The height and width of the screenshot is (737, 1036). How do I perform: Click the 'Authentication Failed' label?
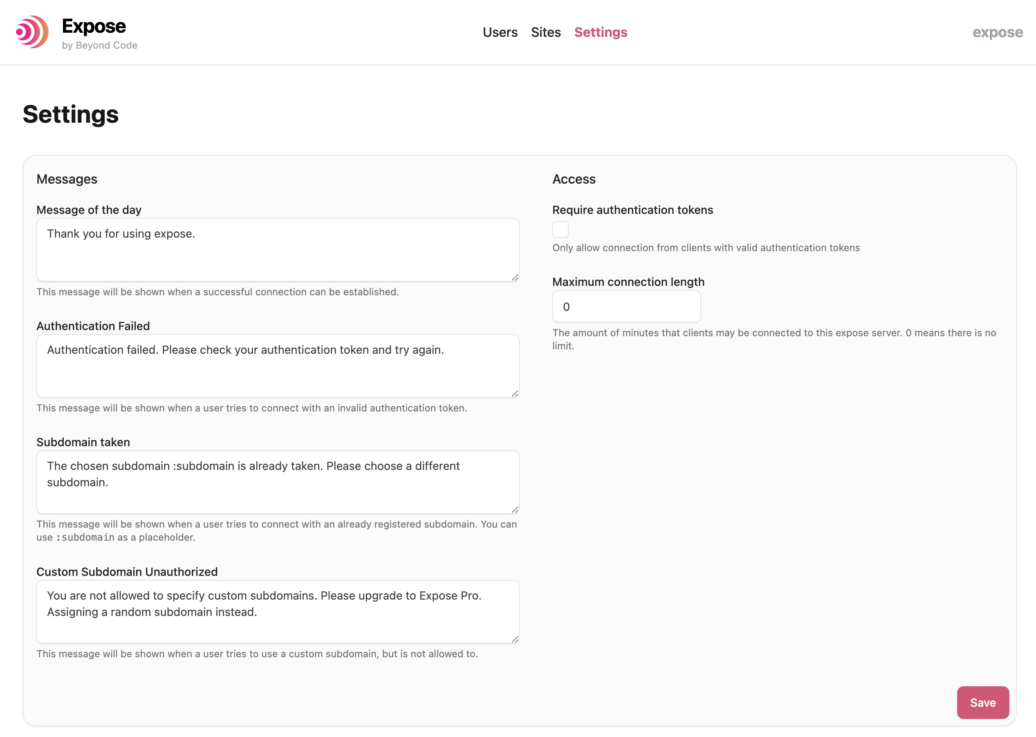click(x=93, y=326)
